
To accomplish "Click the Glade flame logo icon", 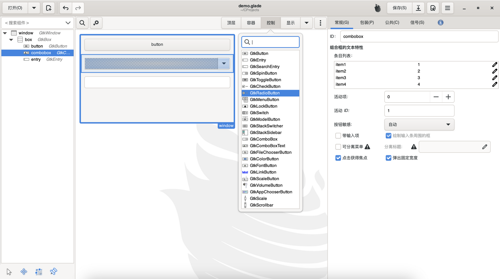I will [x=378, y=8].
